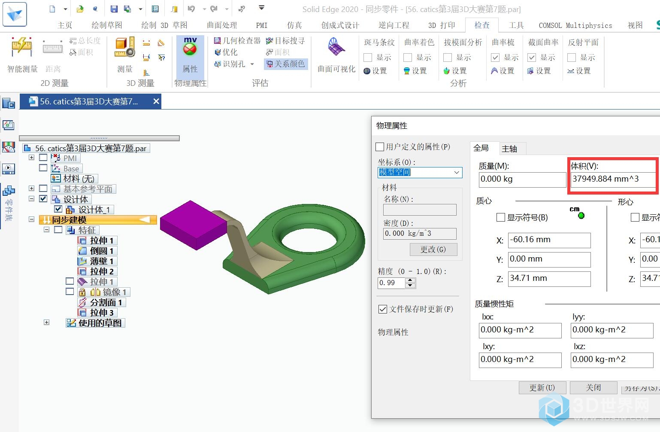Check 用户定义的属性 checkbox
This screenshot has height=432, width=660.
coord(380,147)
